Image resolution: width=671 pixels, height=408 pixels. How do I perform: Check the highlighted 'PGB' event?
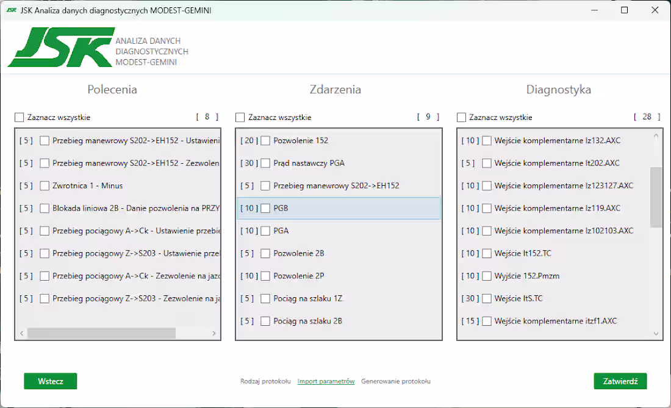point(267,208)
